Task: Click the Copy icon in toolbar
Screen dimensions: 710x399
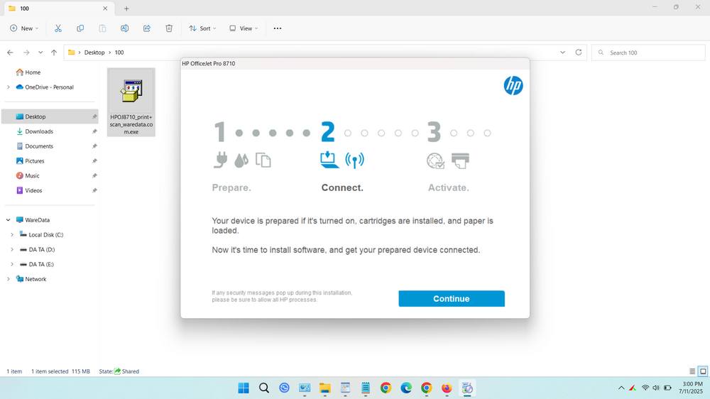Action: click(80, 28)
